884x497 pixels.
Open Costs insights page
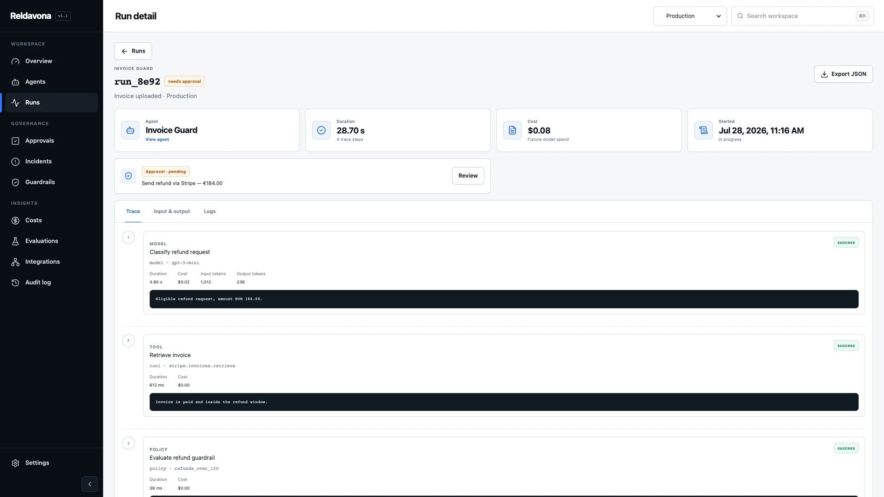coord(52,220)
